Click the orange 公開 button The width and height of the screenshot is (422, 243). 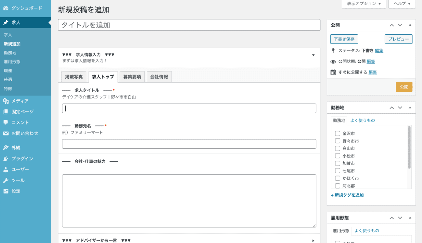tap(404, 87)
